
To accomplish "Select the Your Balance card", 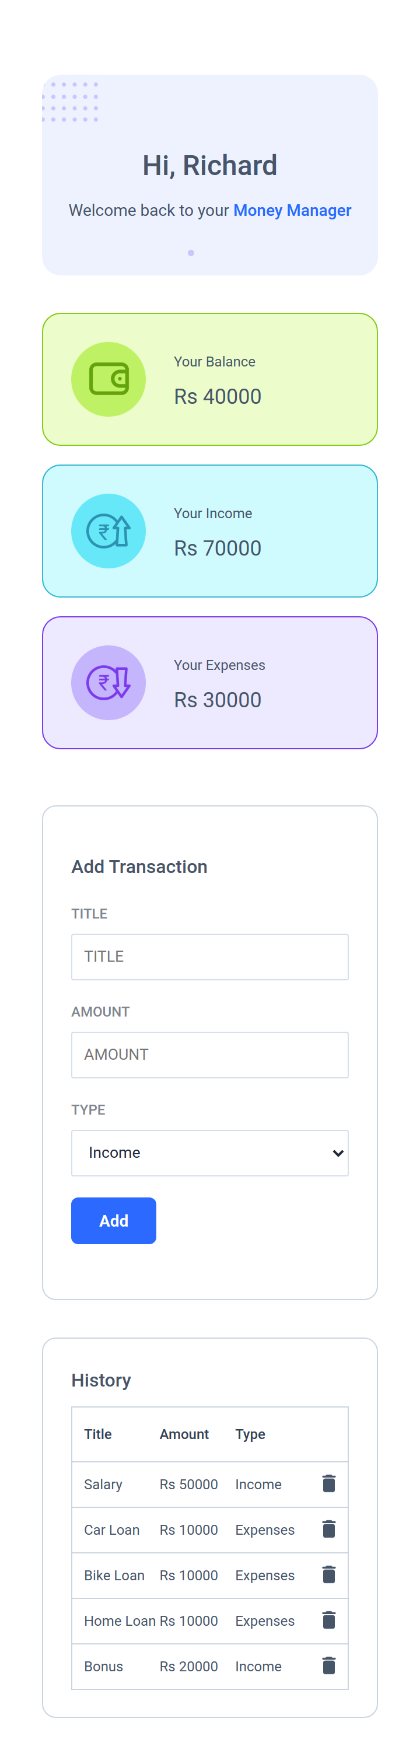I will [x=210, y=379].
